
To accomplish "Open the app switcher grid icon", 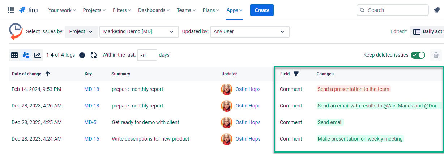I will [x=11, y=10].
